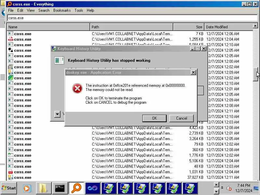Select icon of 79 KB csrss.exe row
This screenshot has width=260, height=195.
pos(11,144)
